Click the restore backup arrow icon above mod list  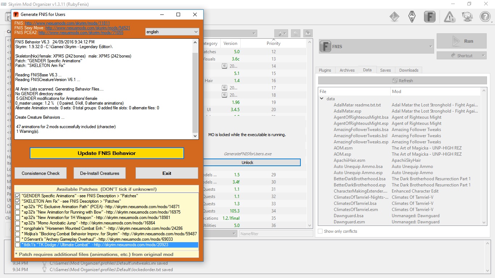click(x=296, y=33)
